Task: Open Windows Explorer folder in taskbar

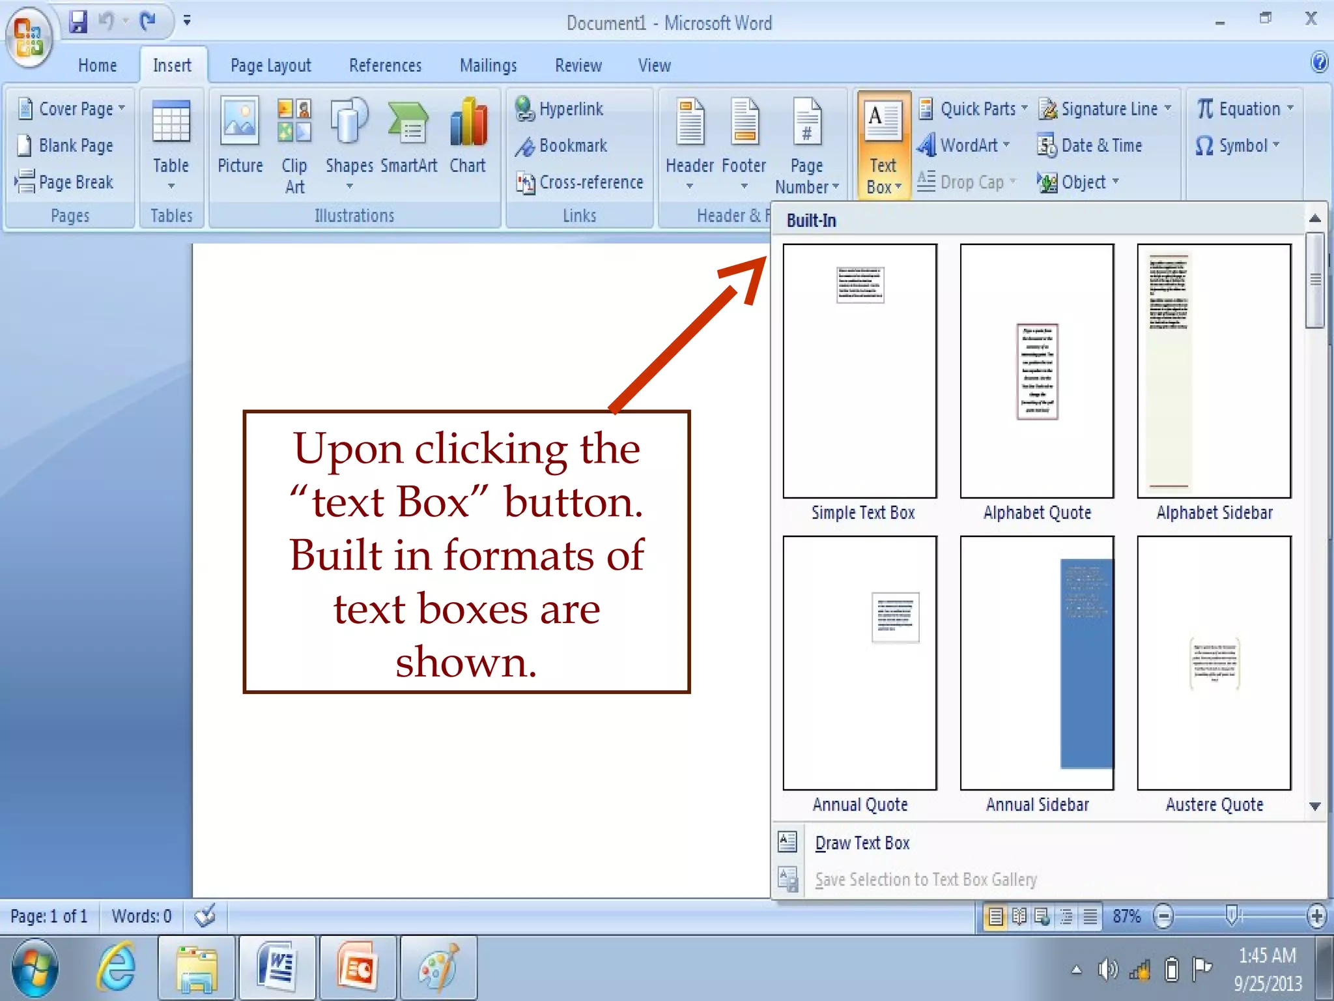Action: (197, 969)
